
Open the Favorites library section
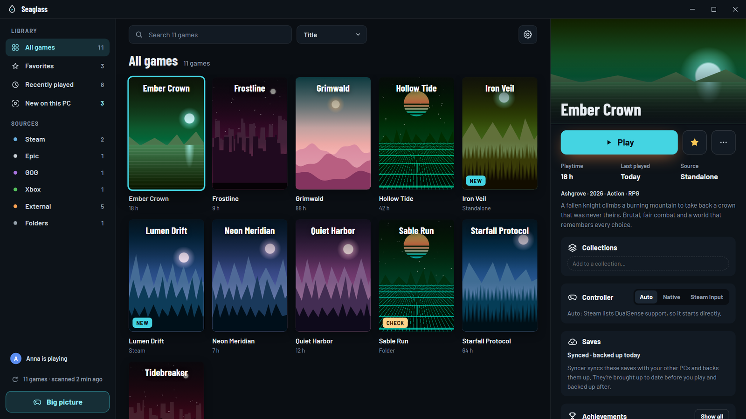point(57,66)
